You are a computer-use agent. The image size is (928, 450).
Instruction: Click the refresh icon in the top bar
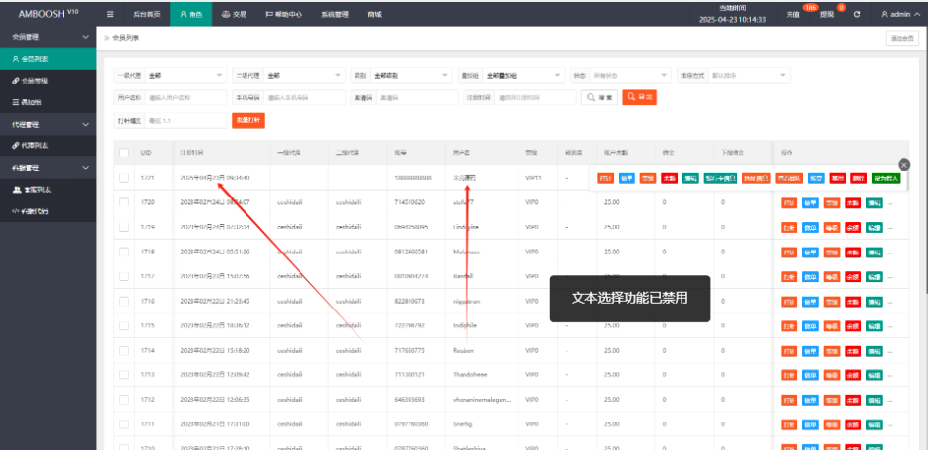(x=857, y=14)
